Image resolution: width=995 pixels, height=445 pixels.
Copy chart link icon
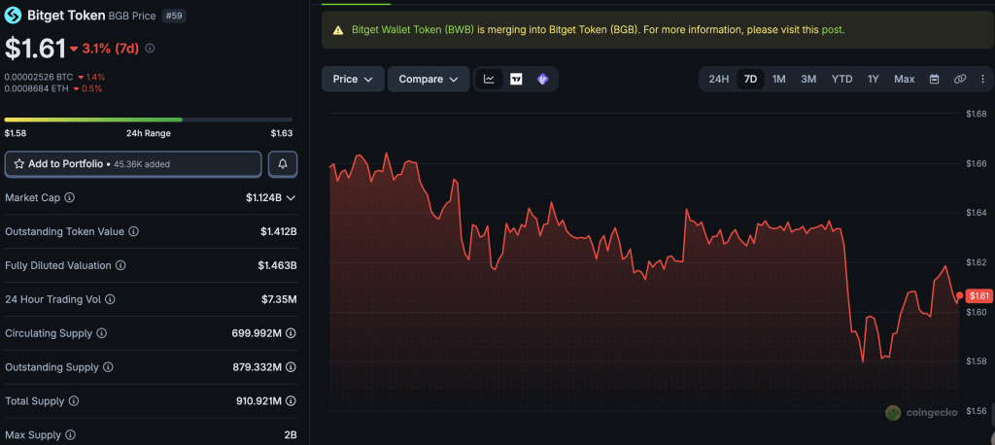coord(960,80)
